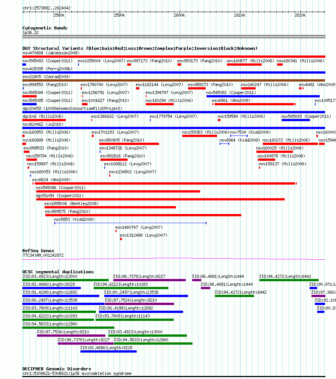Click the DECIPHER Genomic Disorders track title
The image size is (336, 379).
[x=57, y=369]
